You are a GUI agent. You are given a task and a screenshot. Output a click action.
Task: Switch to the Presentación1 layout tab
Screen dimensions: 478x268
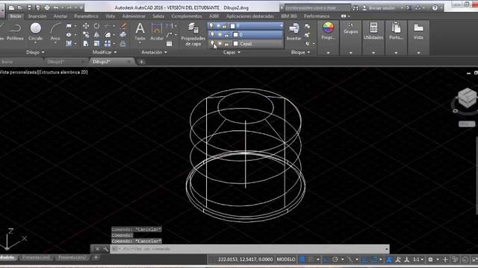[36, 258]
